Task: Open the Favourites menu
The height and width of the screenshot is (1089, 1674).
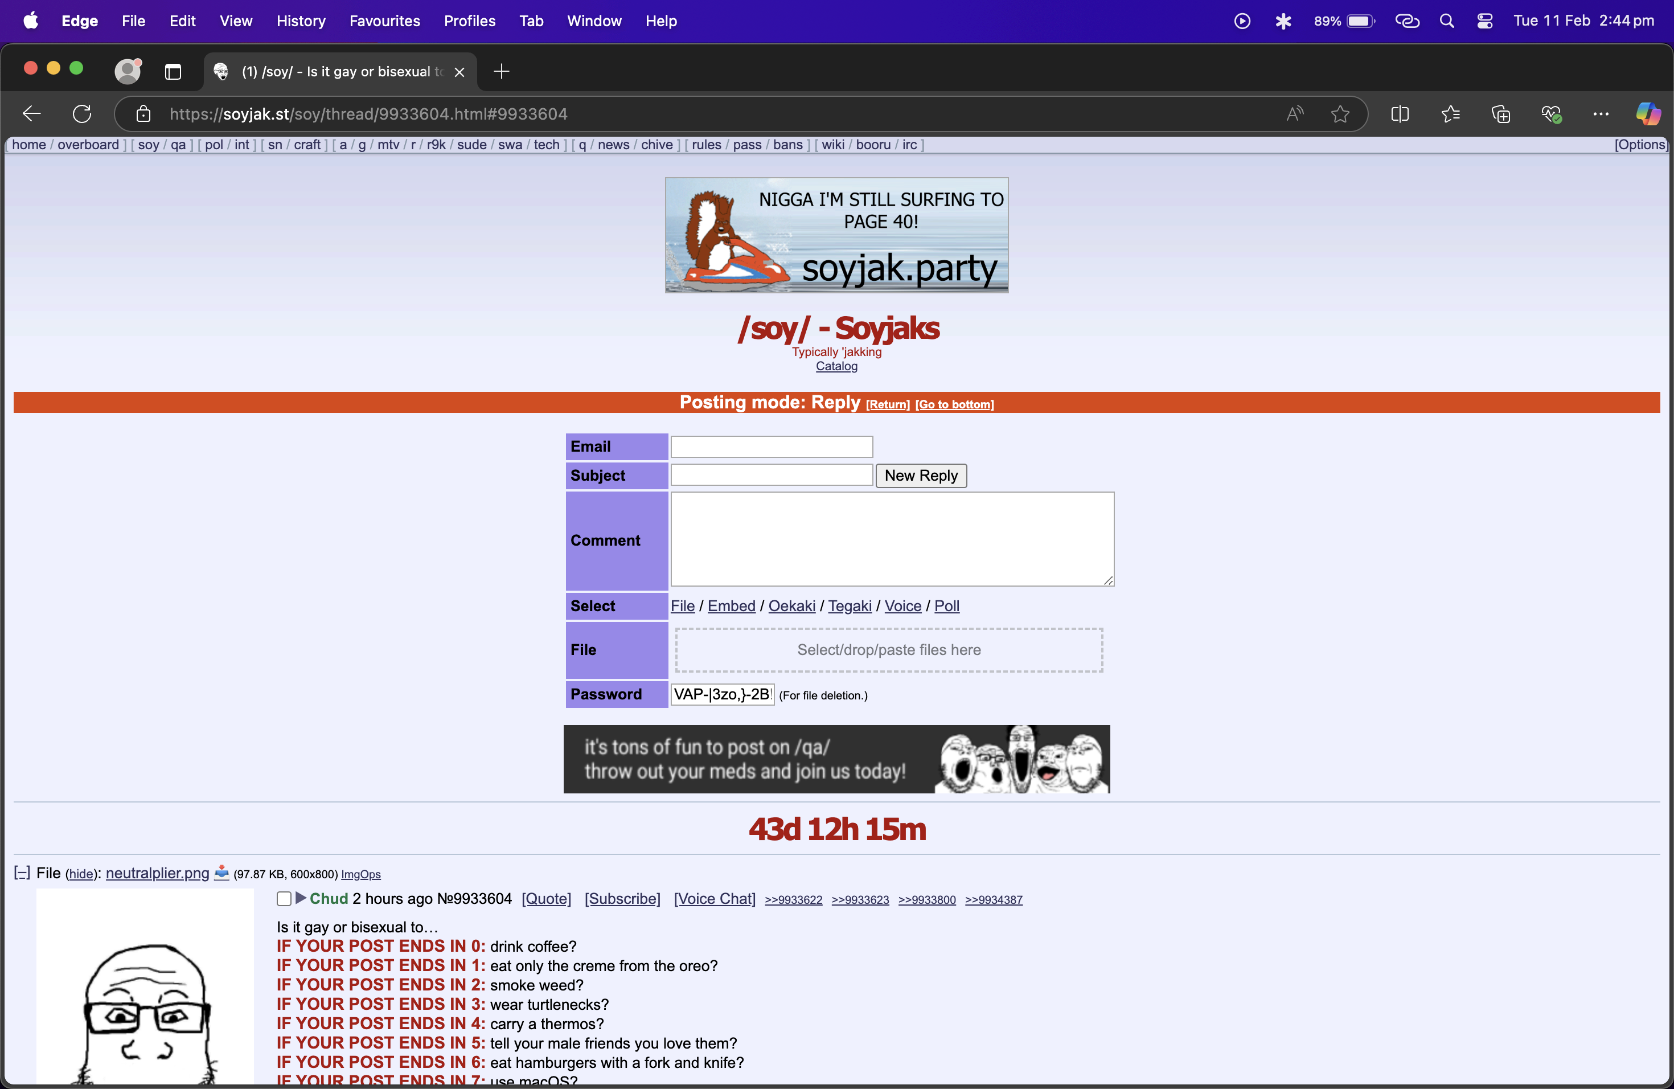Action: (384, 21)
